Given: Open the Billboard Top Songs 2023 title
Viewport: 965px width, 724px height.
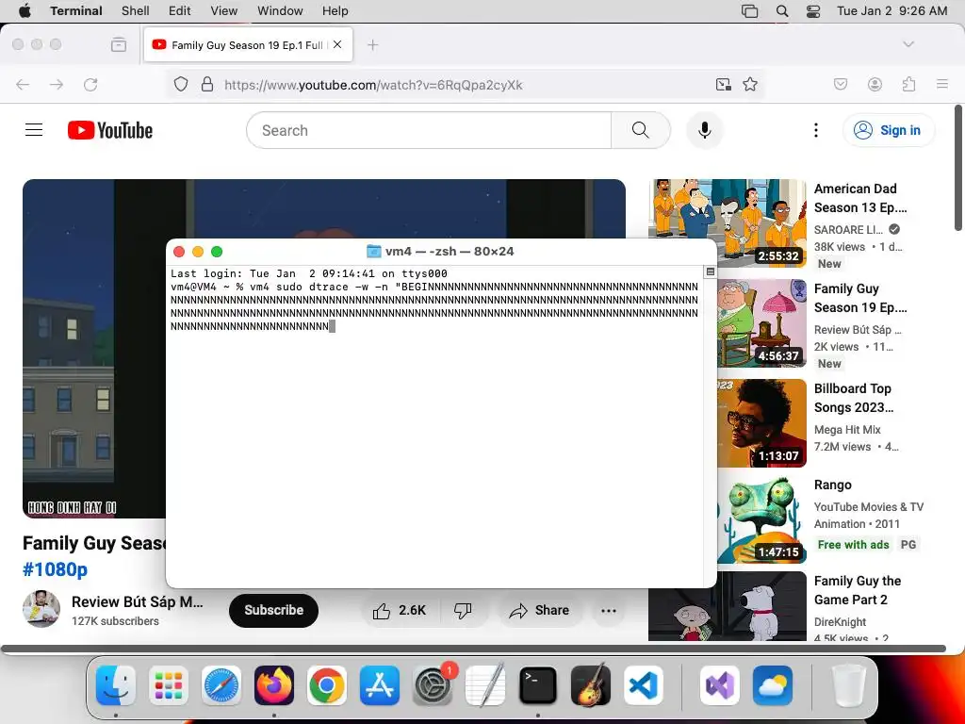Looking at the screenshot, I should point(854,398).
